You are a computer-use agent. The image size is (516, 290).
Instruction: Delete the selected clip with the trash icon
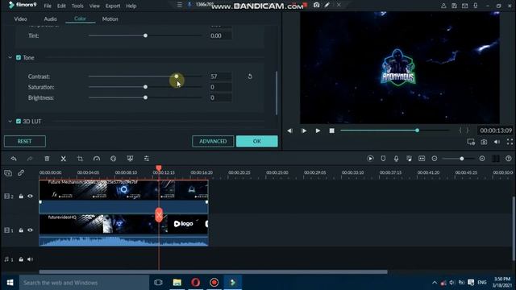47,159
